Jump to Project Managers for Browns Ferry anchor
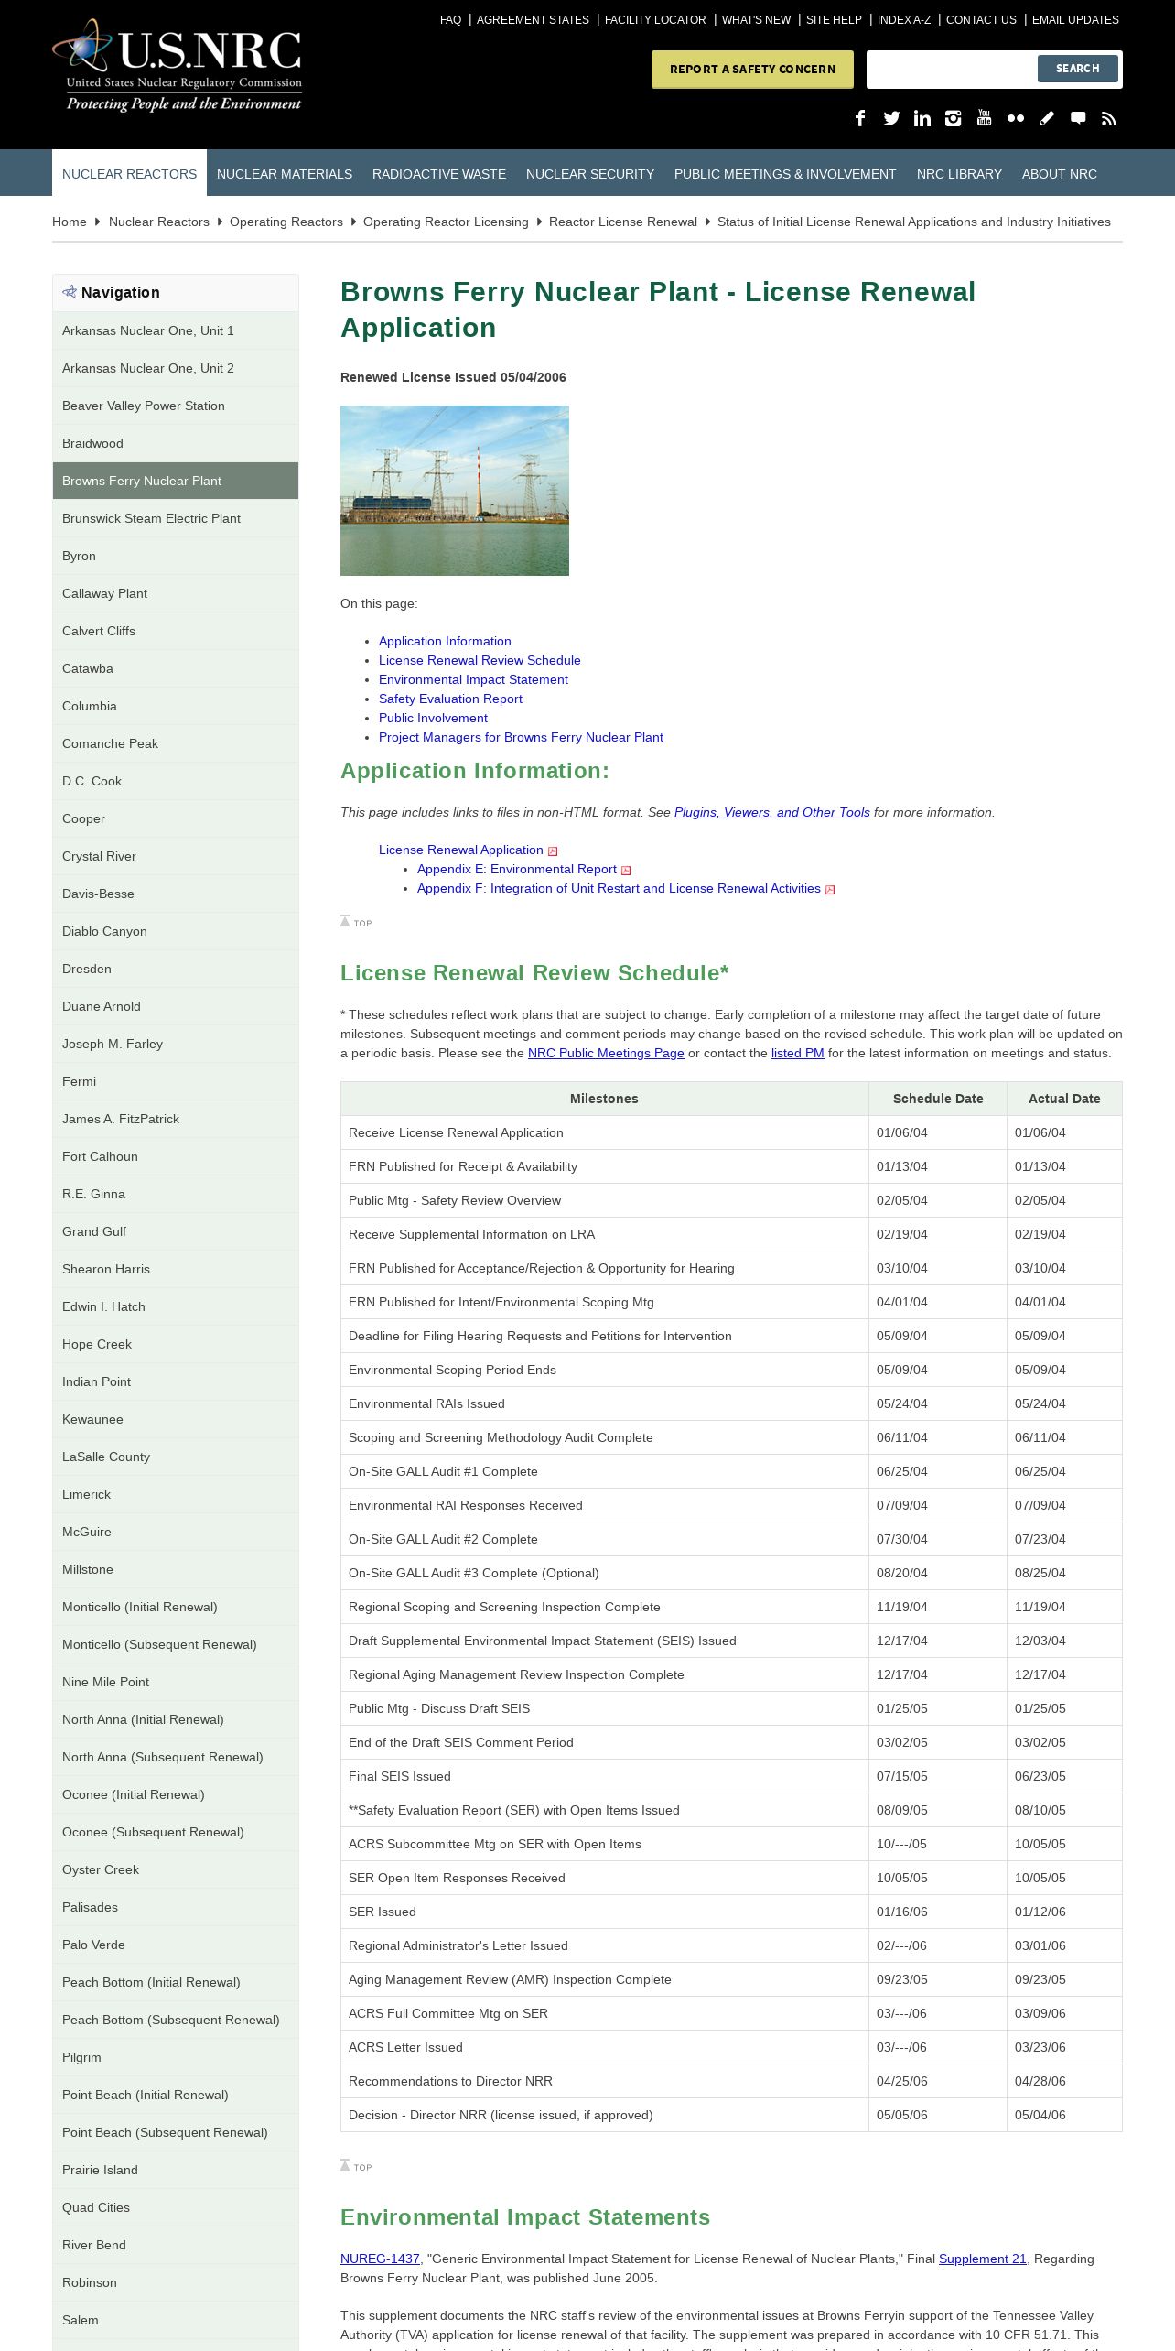The width and height of the screenshot is (1175, 2351). point(521,737)
